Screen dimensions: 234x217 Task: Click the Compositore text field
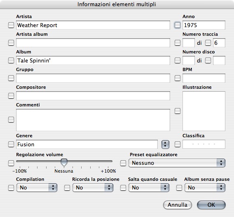click(x=93, y=96)
